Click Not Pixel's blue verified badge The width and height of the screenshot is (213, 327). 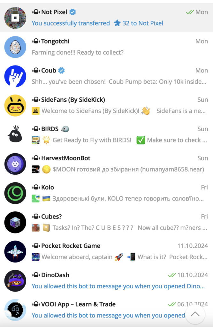72,12
